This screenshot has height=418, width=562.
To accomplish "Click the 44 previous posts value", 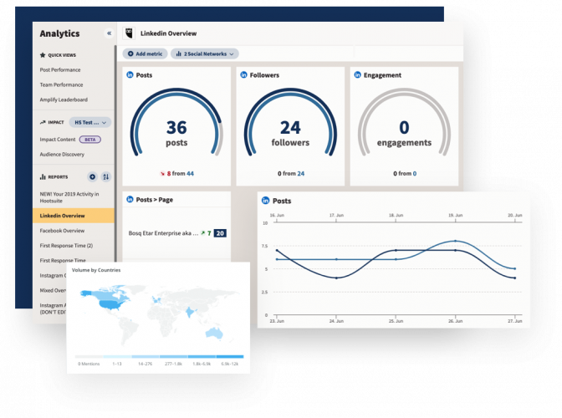I will (x=190, y=173).
